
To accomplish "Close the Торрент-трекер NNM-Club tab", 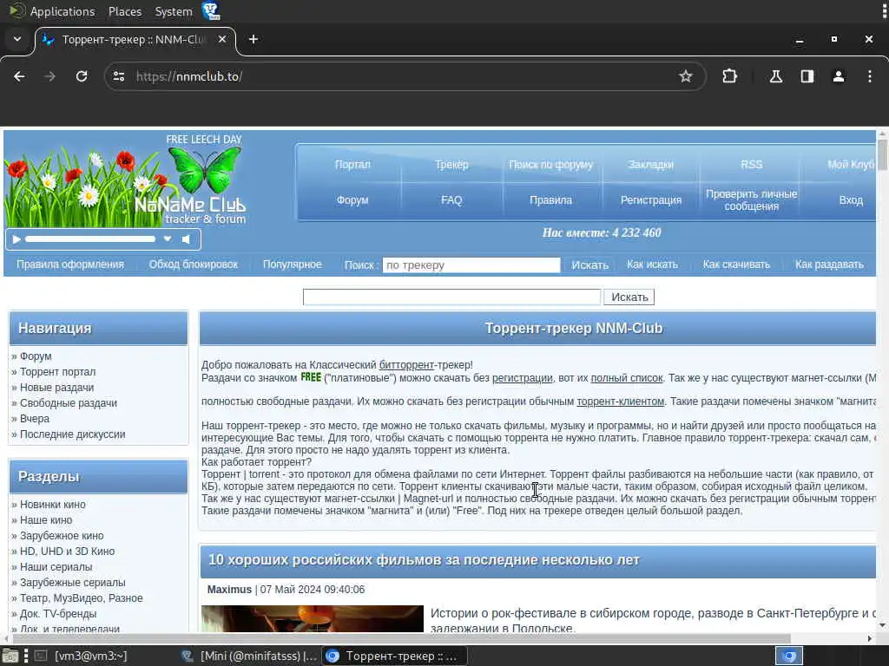I will [222, 39].
